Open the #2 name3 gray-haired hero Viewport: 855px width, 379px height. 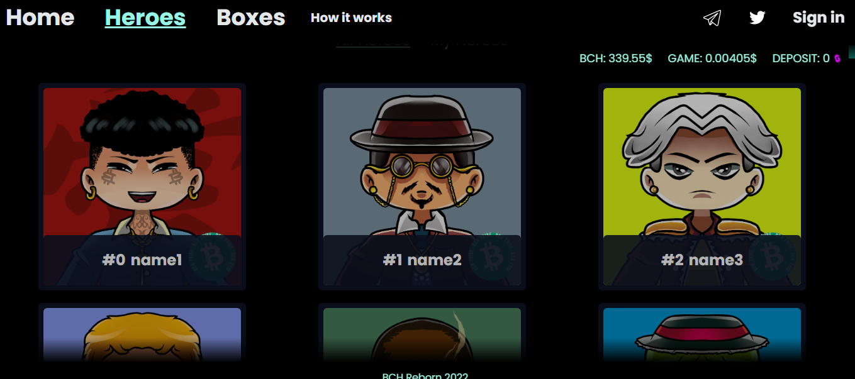[x=702, y=187]
